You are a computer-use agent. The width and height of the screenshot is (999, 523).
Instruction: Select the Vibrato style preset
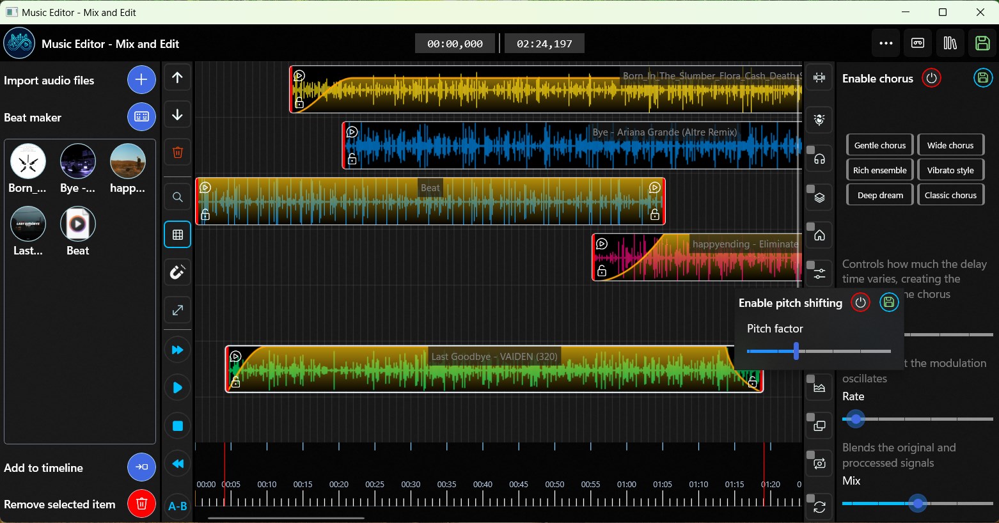(951, 169)
